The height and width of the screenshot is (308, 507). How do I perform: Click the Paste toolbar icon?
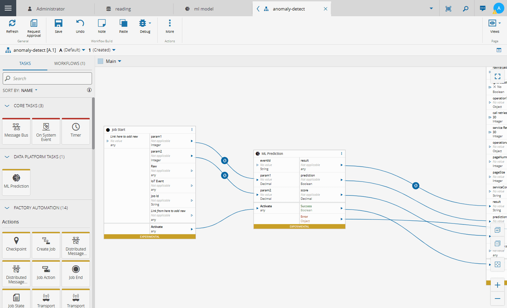click(123, 23)
